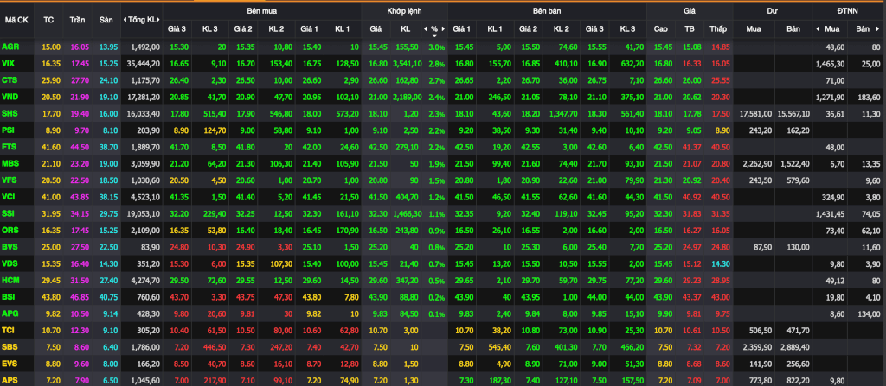Image resolution: width=886 pixels, height=386 pixels.
Task: Click the sort-descending arrow under % header
Action: tap(434, 35)
